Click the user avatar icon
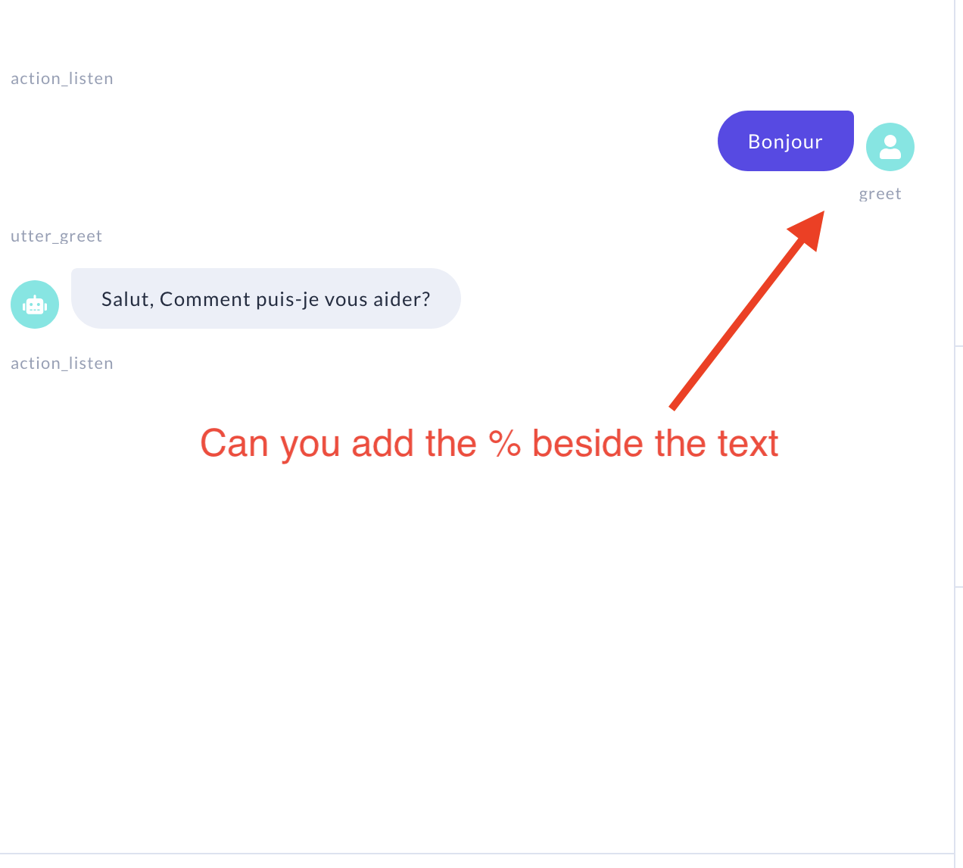Screen dimensions: 963x868 tap(890, 147)
